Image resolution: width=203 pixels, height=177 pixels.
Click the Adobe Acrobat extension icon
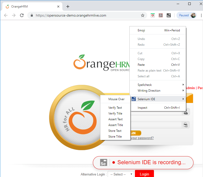point(160,15)
